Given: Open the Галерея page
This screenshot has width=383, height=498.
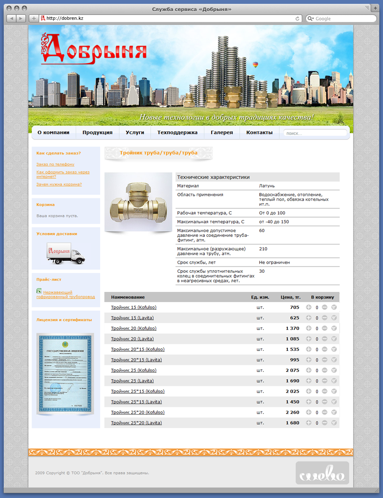Looking at the screenshot, I should click(222, 132).
